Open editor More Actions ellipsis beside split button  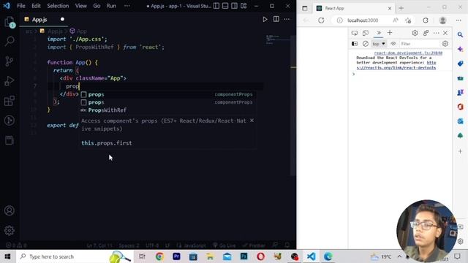(287, 20)
